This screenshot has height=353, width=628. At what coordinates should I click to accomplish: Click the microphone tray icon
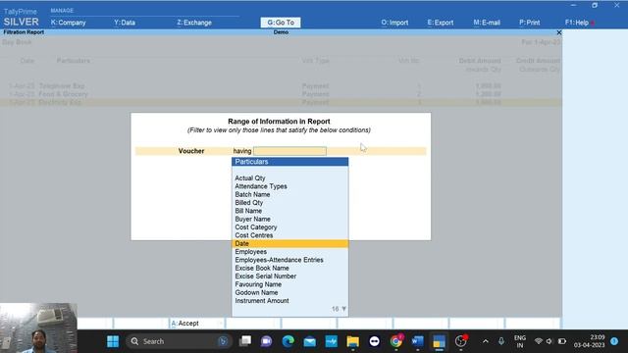(x=501, y=341)
